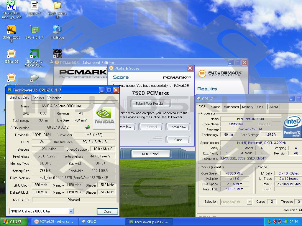Click the BIOS Version value 60.80.18.00.12
Screen dimensions: 302x226
[x=58, y=127]
